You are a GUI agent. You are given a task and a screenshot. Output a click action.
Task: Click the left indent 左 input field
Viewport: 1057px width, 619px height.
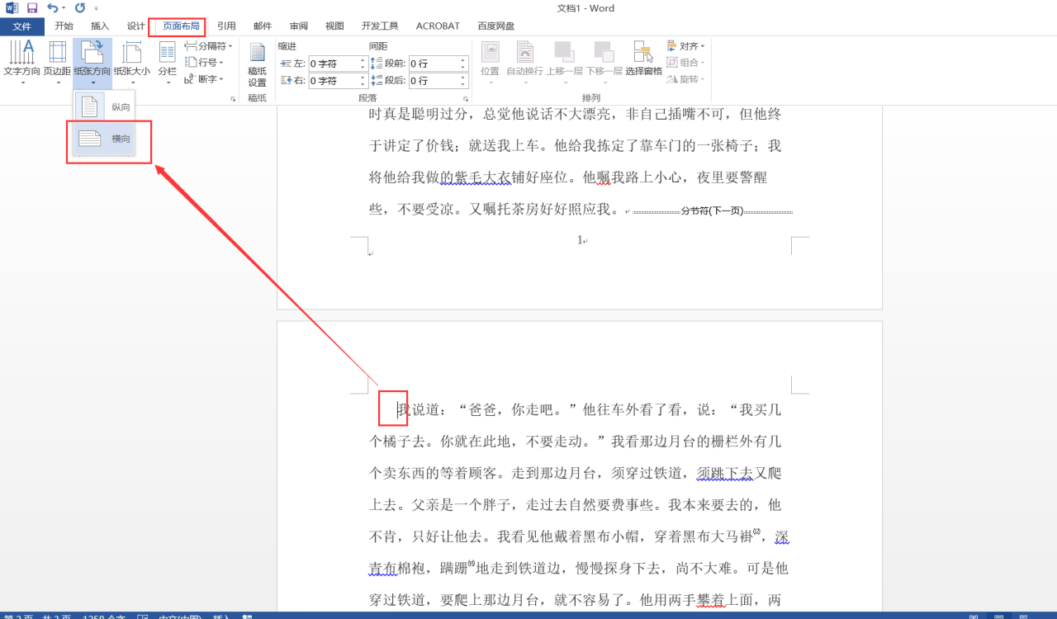(x=333, y=64)
